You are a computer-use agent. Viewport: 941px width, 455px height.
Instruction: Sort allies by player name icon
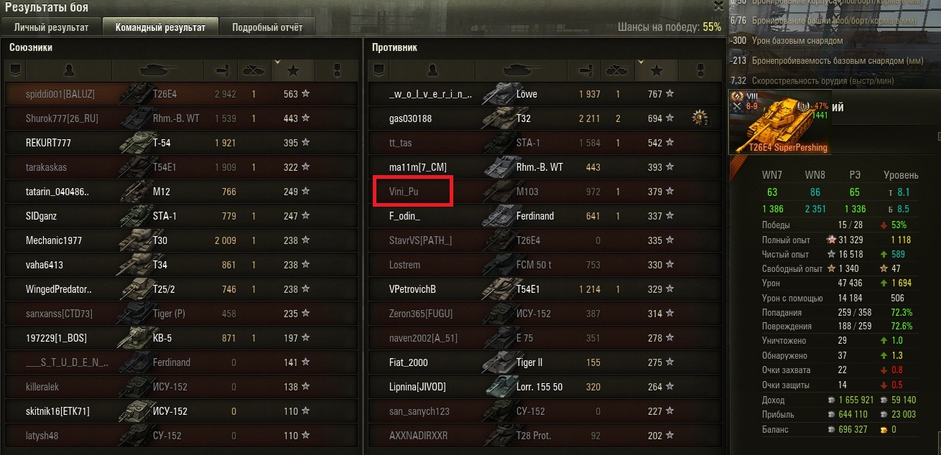pos(68,70)
